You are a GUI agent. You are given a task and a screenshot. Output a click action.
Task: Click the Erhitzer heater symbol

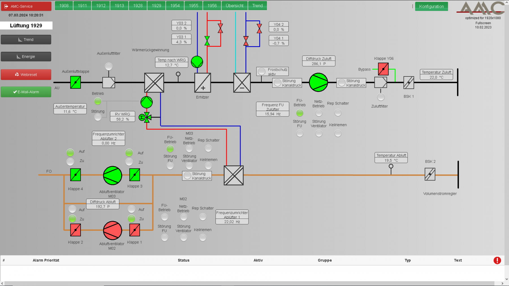coord(202,82)
